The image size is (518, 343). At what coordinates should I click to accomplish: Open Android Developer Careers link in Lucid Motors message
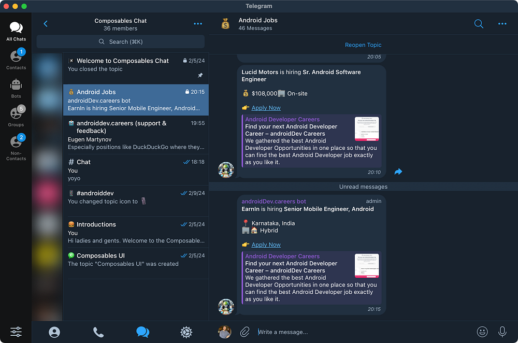[x=282, y=119]
